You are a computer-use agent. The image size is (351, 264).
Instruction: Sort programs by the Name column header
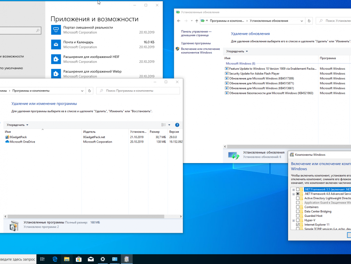tap(42, 132)
